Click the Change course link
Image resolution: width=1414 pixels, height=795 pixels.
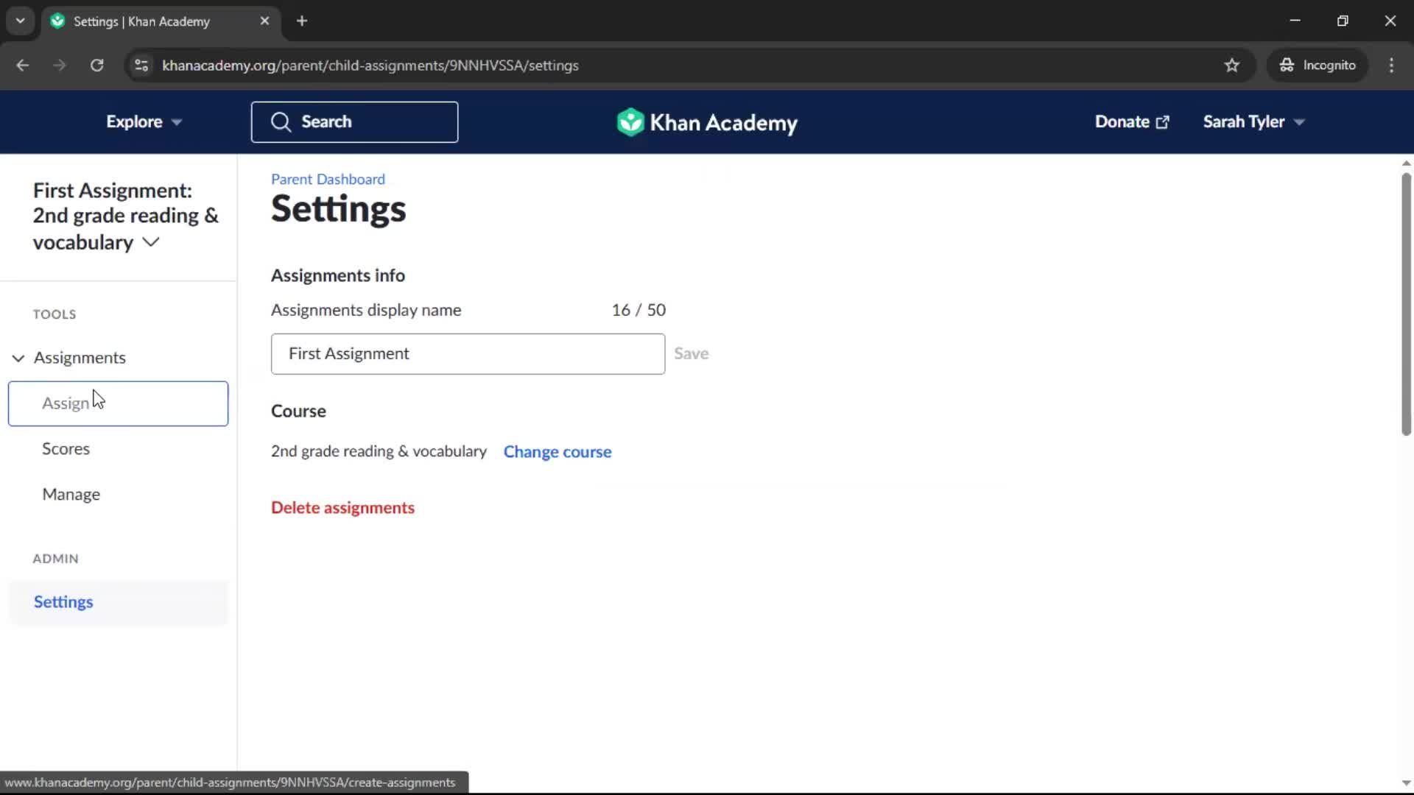point(557,452)
